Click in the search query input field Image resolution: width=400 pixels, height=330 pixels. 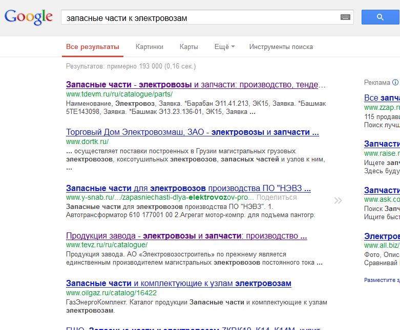(201, 17)
